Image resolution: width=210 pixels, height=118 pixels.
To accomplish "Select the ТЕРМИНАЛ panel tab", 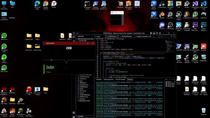I will (x=130, y=79).
